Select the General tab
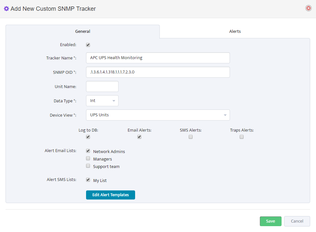This screenshot has height=232, width=316. [x=82, y=31]
